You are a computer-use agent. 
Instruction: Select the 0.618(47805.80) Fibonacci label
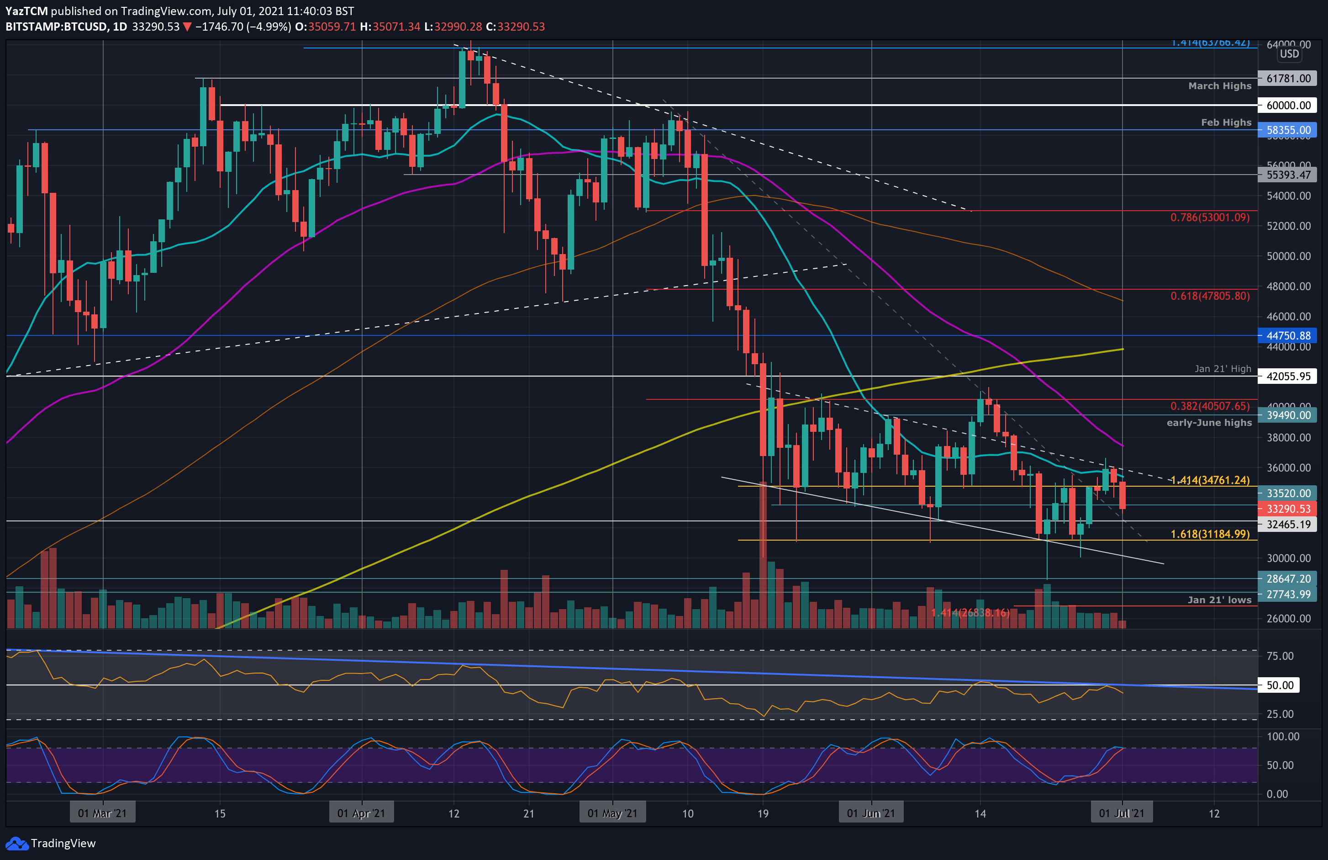[1210, 296]
